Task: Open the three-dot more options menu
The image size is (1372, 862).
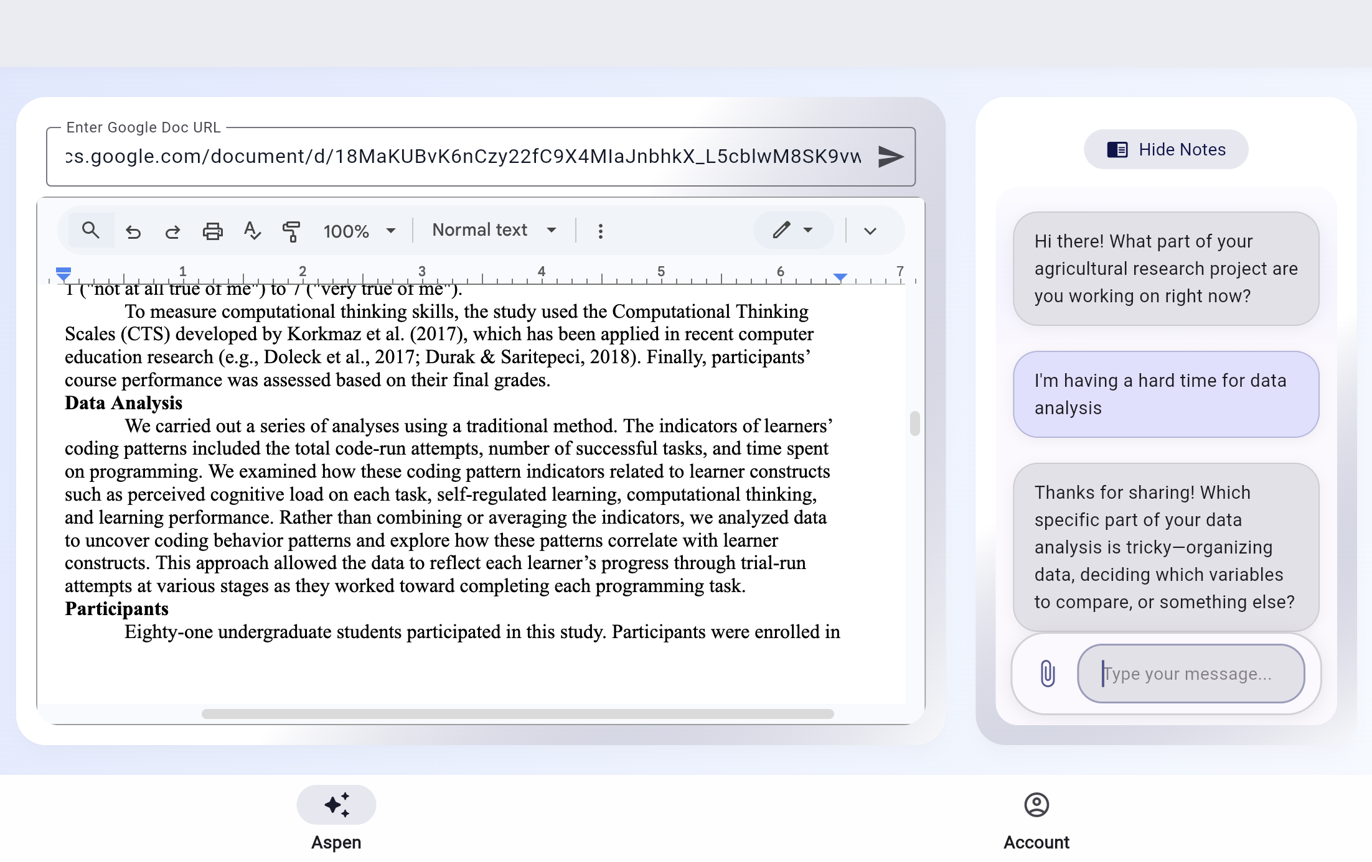Action: (600, 231)
